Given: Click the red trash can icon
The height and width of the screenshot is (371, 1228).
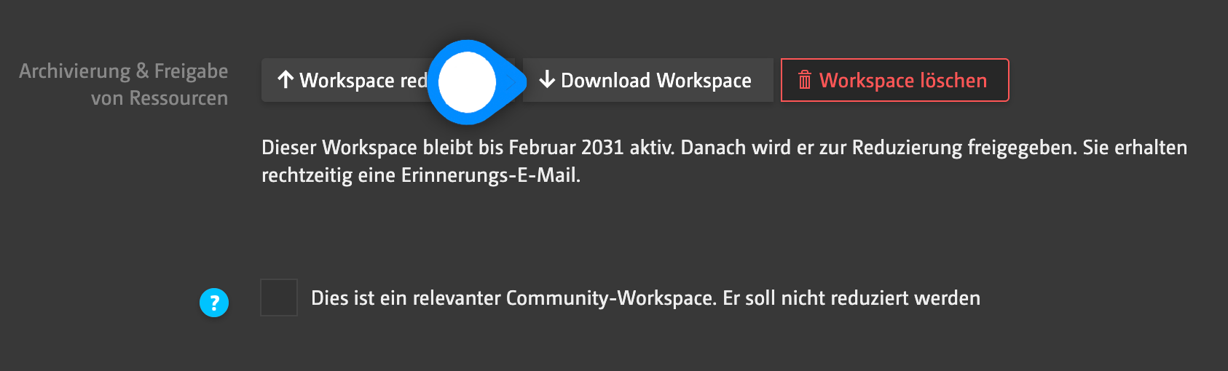Looking at the screenshot, I should click(x=805, y=80).
